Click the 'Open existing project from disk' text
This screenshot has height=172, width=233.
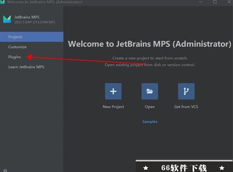tap(150, 65)
